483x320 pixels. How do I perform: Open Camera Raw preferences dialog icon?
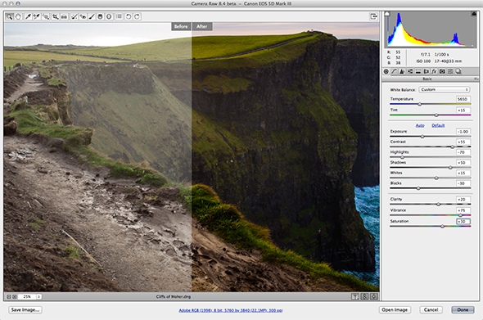point(119,16)
